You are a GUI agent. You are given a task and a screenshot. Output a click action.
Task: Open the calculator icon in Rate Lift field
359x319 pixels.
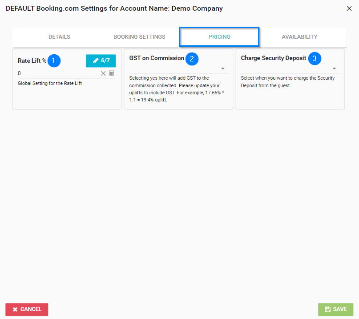point(112,73)
